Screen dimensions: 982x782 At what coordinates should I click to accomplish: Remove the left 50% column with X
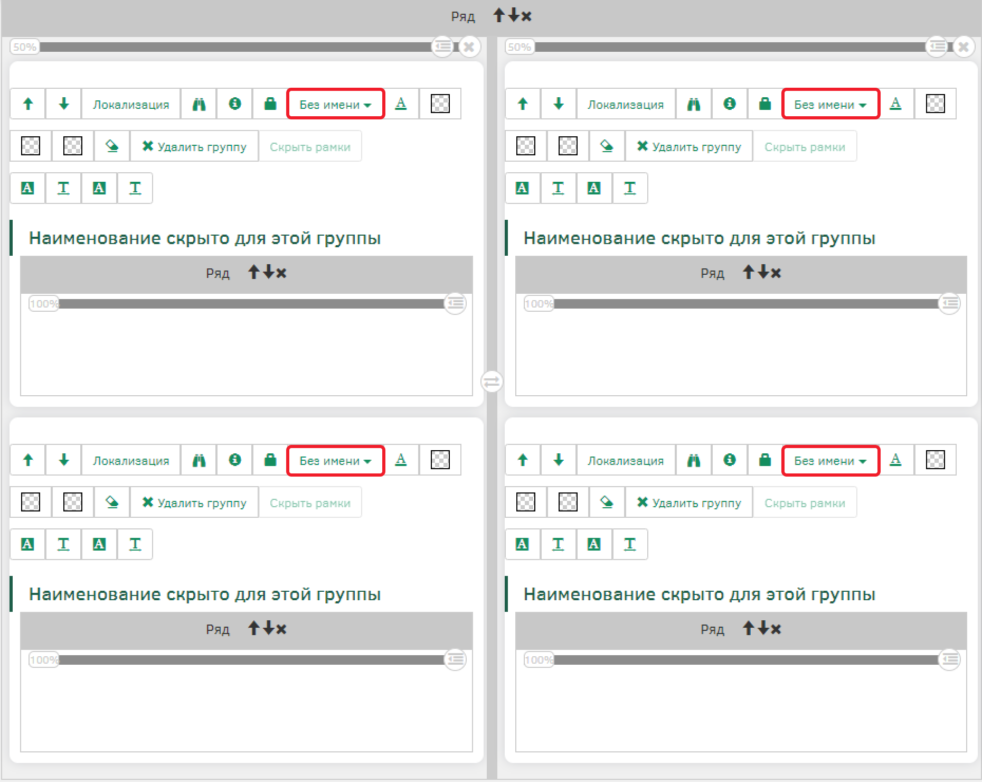(469, 47)
